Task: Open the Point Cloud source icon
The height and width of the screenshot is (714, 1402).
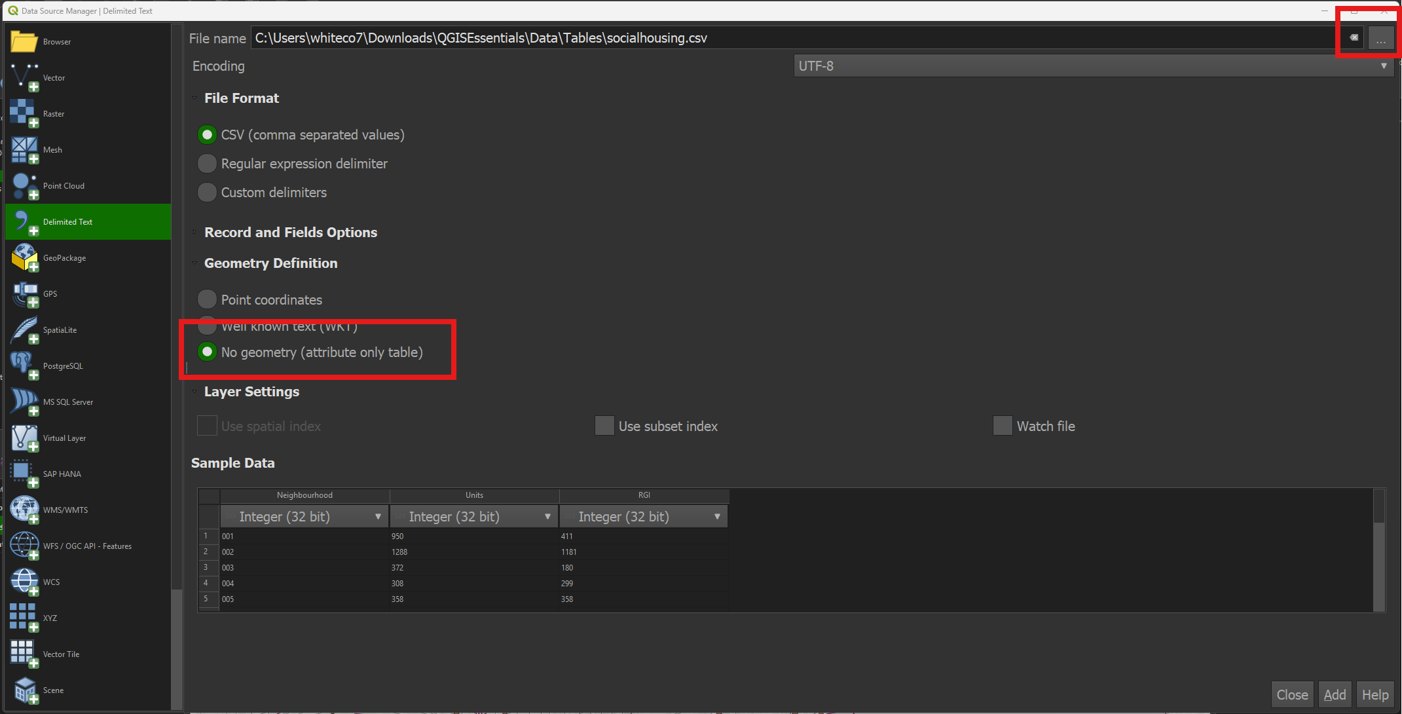Action: [24, 185]
